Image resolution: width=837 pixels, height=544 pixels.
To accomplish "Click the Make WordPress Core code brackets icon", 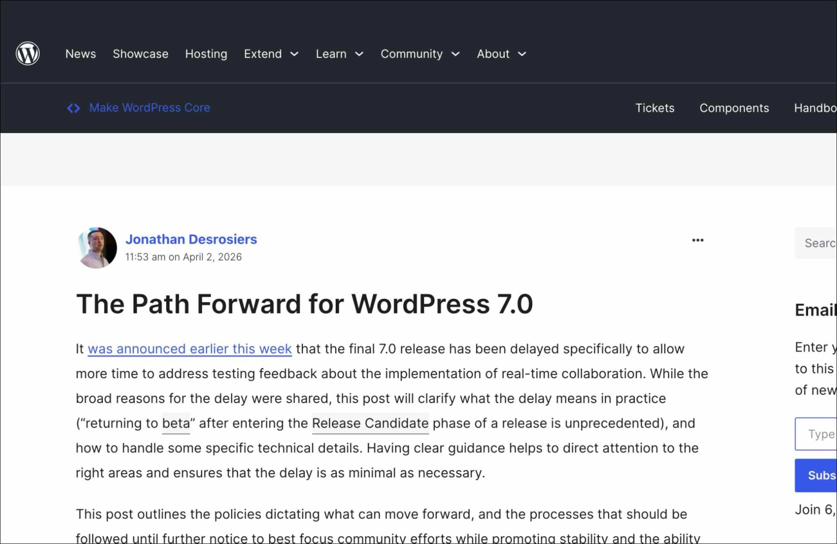I will [74, 108].
